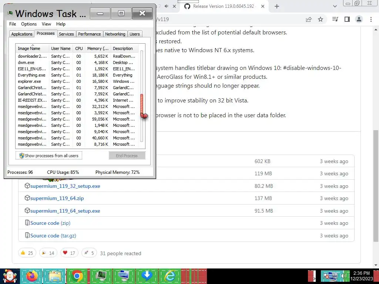Select the IE-REDIST.EX... process row
Screen dimensions: 379x284
coord(77,100)
